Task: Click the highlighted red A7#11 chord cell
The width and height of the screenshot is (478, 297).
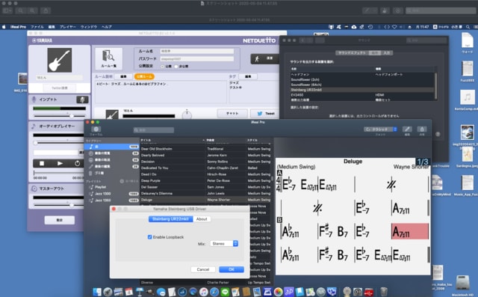Action: [410, 231]
